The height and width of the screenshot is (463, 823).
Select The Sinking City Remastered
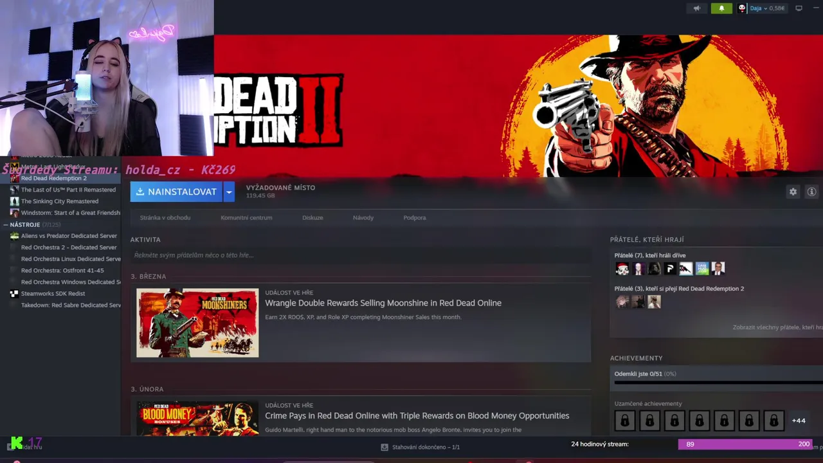pyautogui.click(x=60, y=201)
